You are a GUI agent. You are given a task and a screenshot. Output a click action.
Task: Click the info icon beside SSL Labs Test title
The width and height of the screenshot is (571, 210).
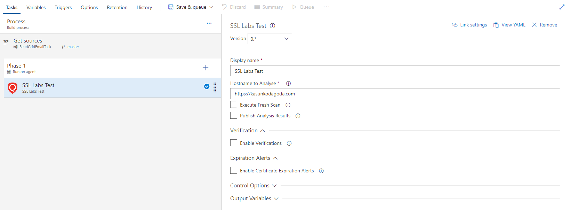pyautogui.click(x=273, y=26)
